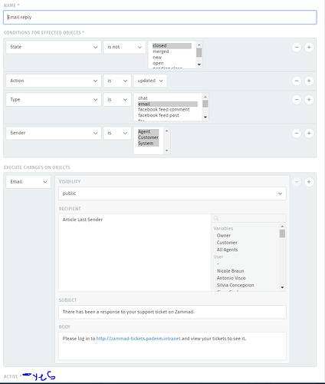Open the Action attribute dropdown

coord(54,81)
